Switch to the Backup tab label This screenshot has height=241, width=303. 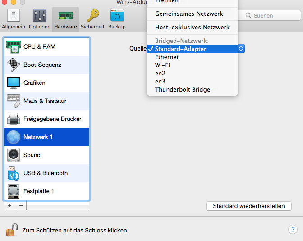[x=117, y=27]
